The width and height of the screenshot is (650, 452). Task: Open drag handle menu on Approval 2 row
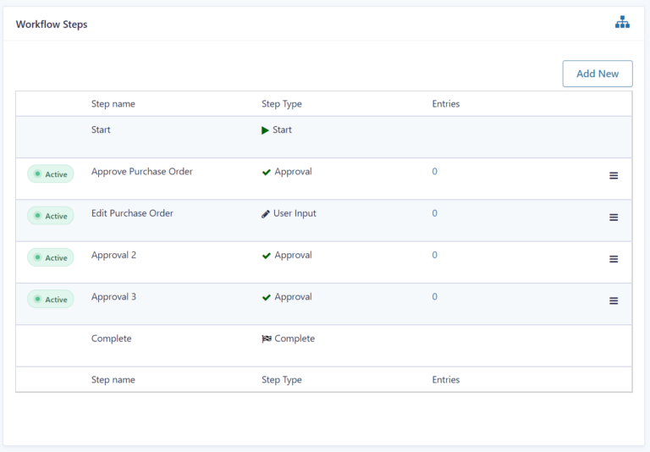pyautogui.click(x=614, y=259)
